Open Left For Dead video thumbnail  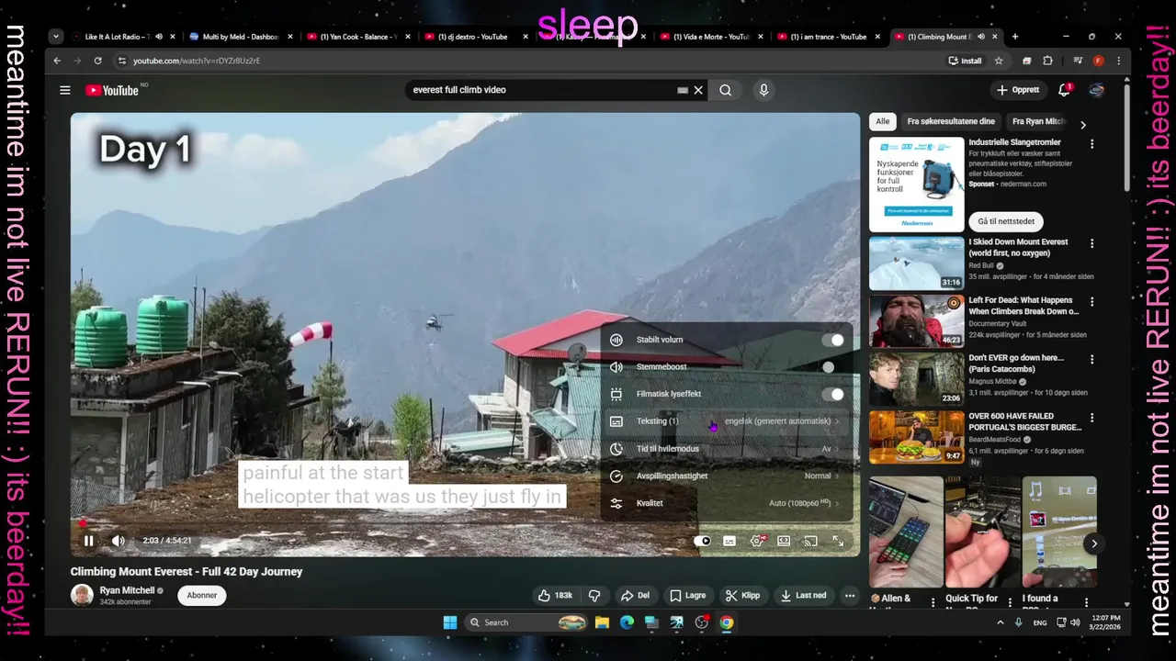pyautogui.click(x=917, y=320)
